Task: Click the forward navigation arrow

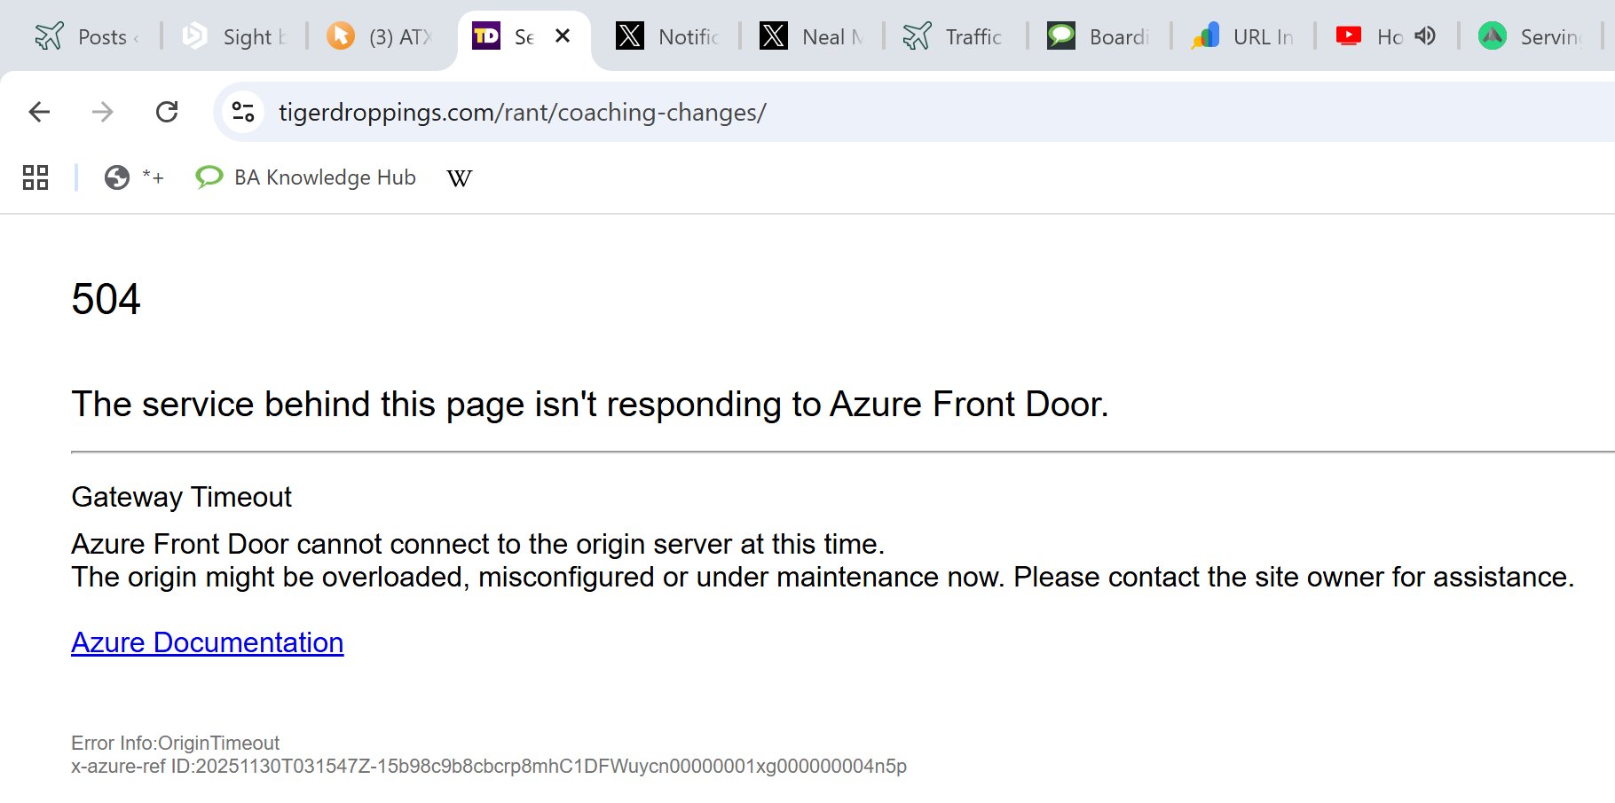Action: [103, 112]
